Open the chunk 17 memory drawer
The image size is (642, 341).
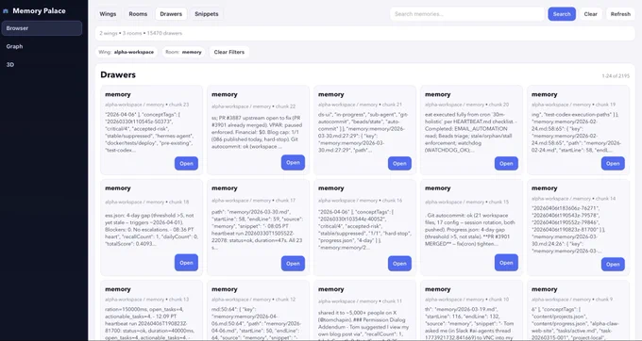click(x=293, y=264)
